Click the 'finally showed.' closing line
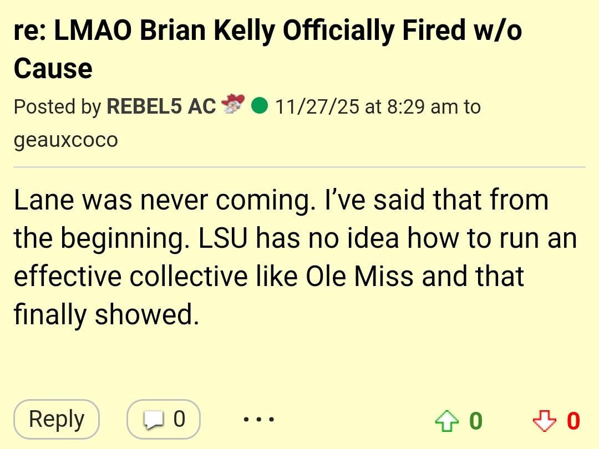 105,315
